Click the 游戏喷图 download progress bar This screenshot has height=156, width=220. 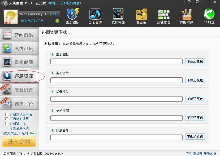[117, 118]
